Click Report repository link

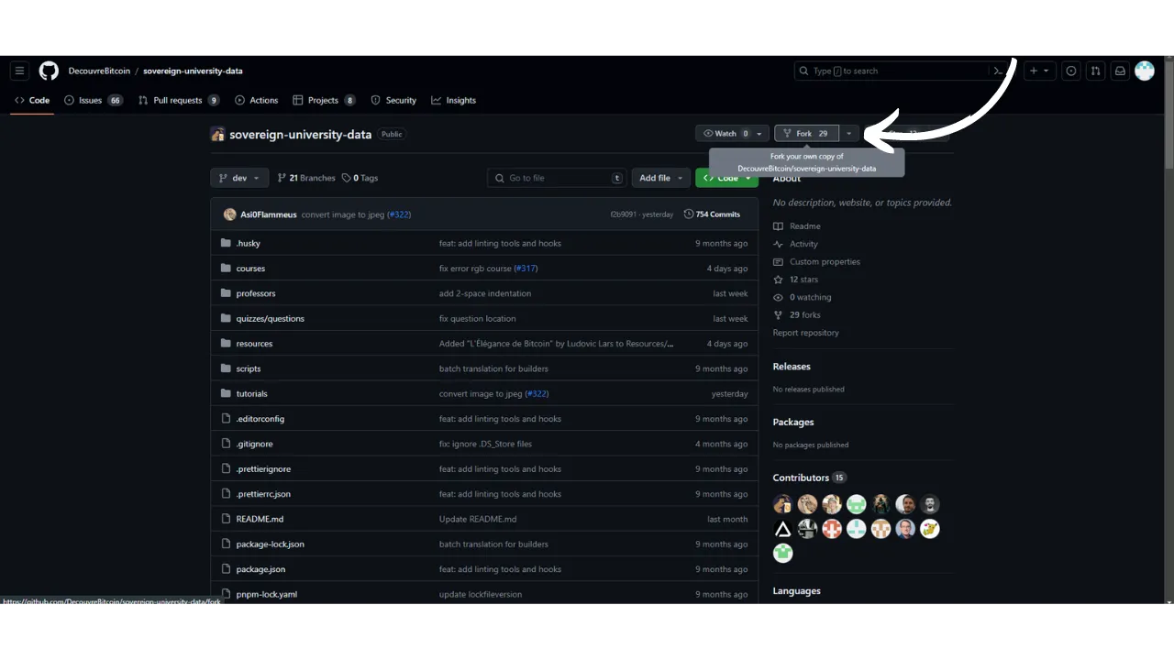pos(805,333)
